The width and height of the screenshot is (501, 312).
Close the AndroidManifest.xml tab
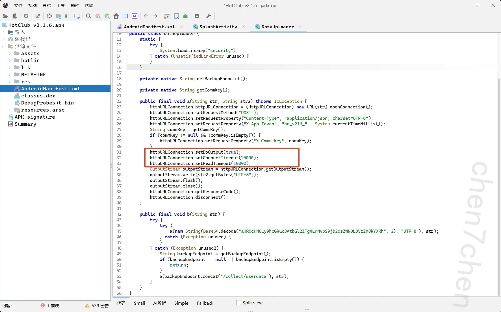pyautogui.click(x=181, y=27)
